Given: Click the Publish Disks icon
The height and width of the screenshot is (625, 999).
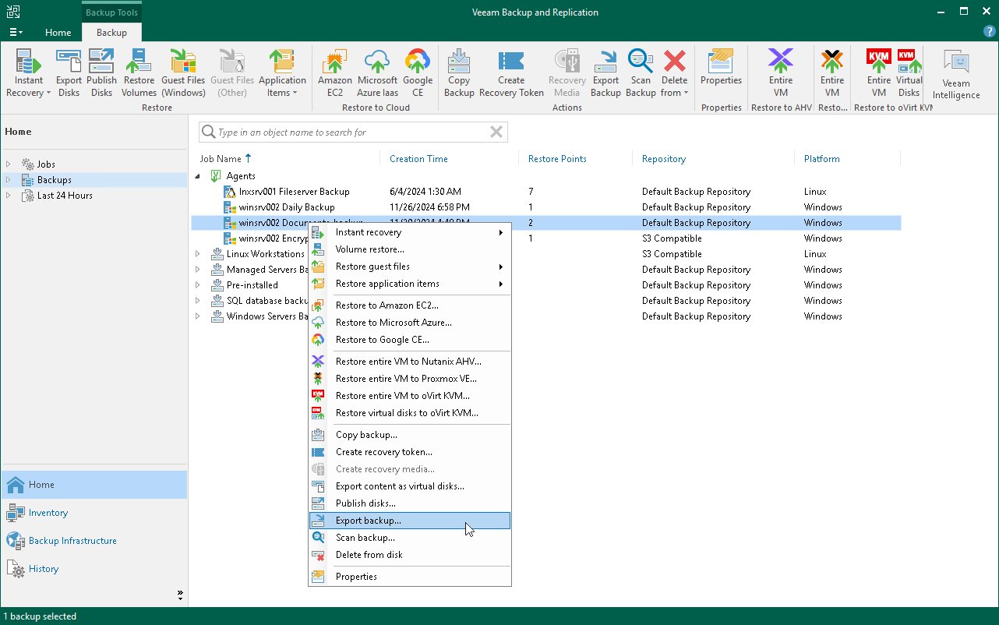Looking at the screenshot, I should 101,72.
